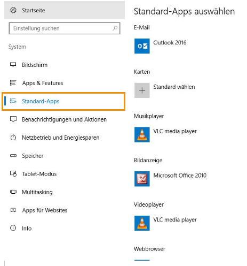Choose default via Standard wählen label
This screenshot has height=266, width=247.
pyautogui.click(x=174, y=87)
